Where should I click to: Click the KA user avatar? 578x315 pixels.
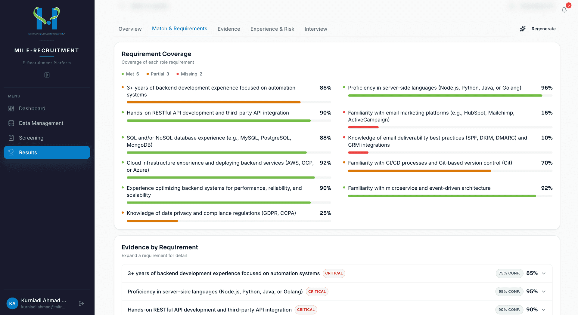pos(12,304)
